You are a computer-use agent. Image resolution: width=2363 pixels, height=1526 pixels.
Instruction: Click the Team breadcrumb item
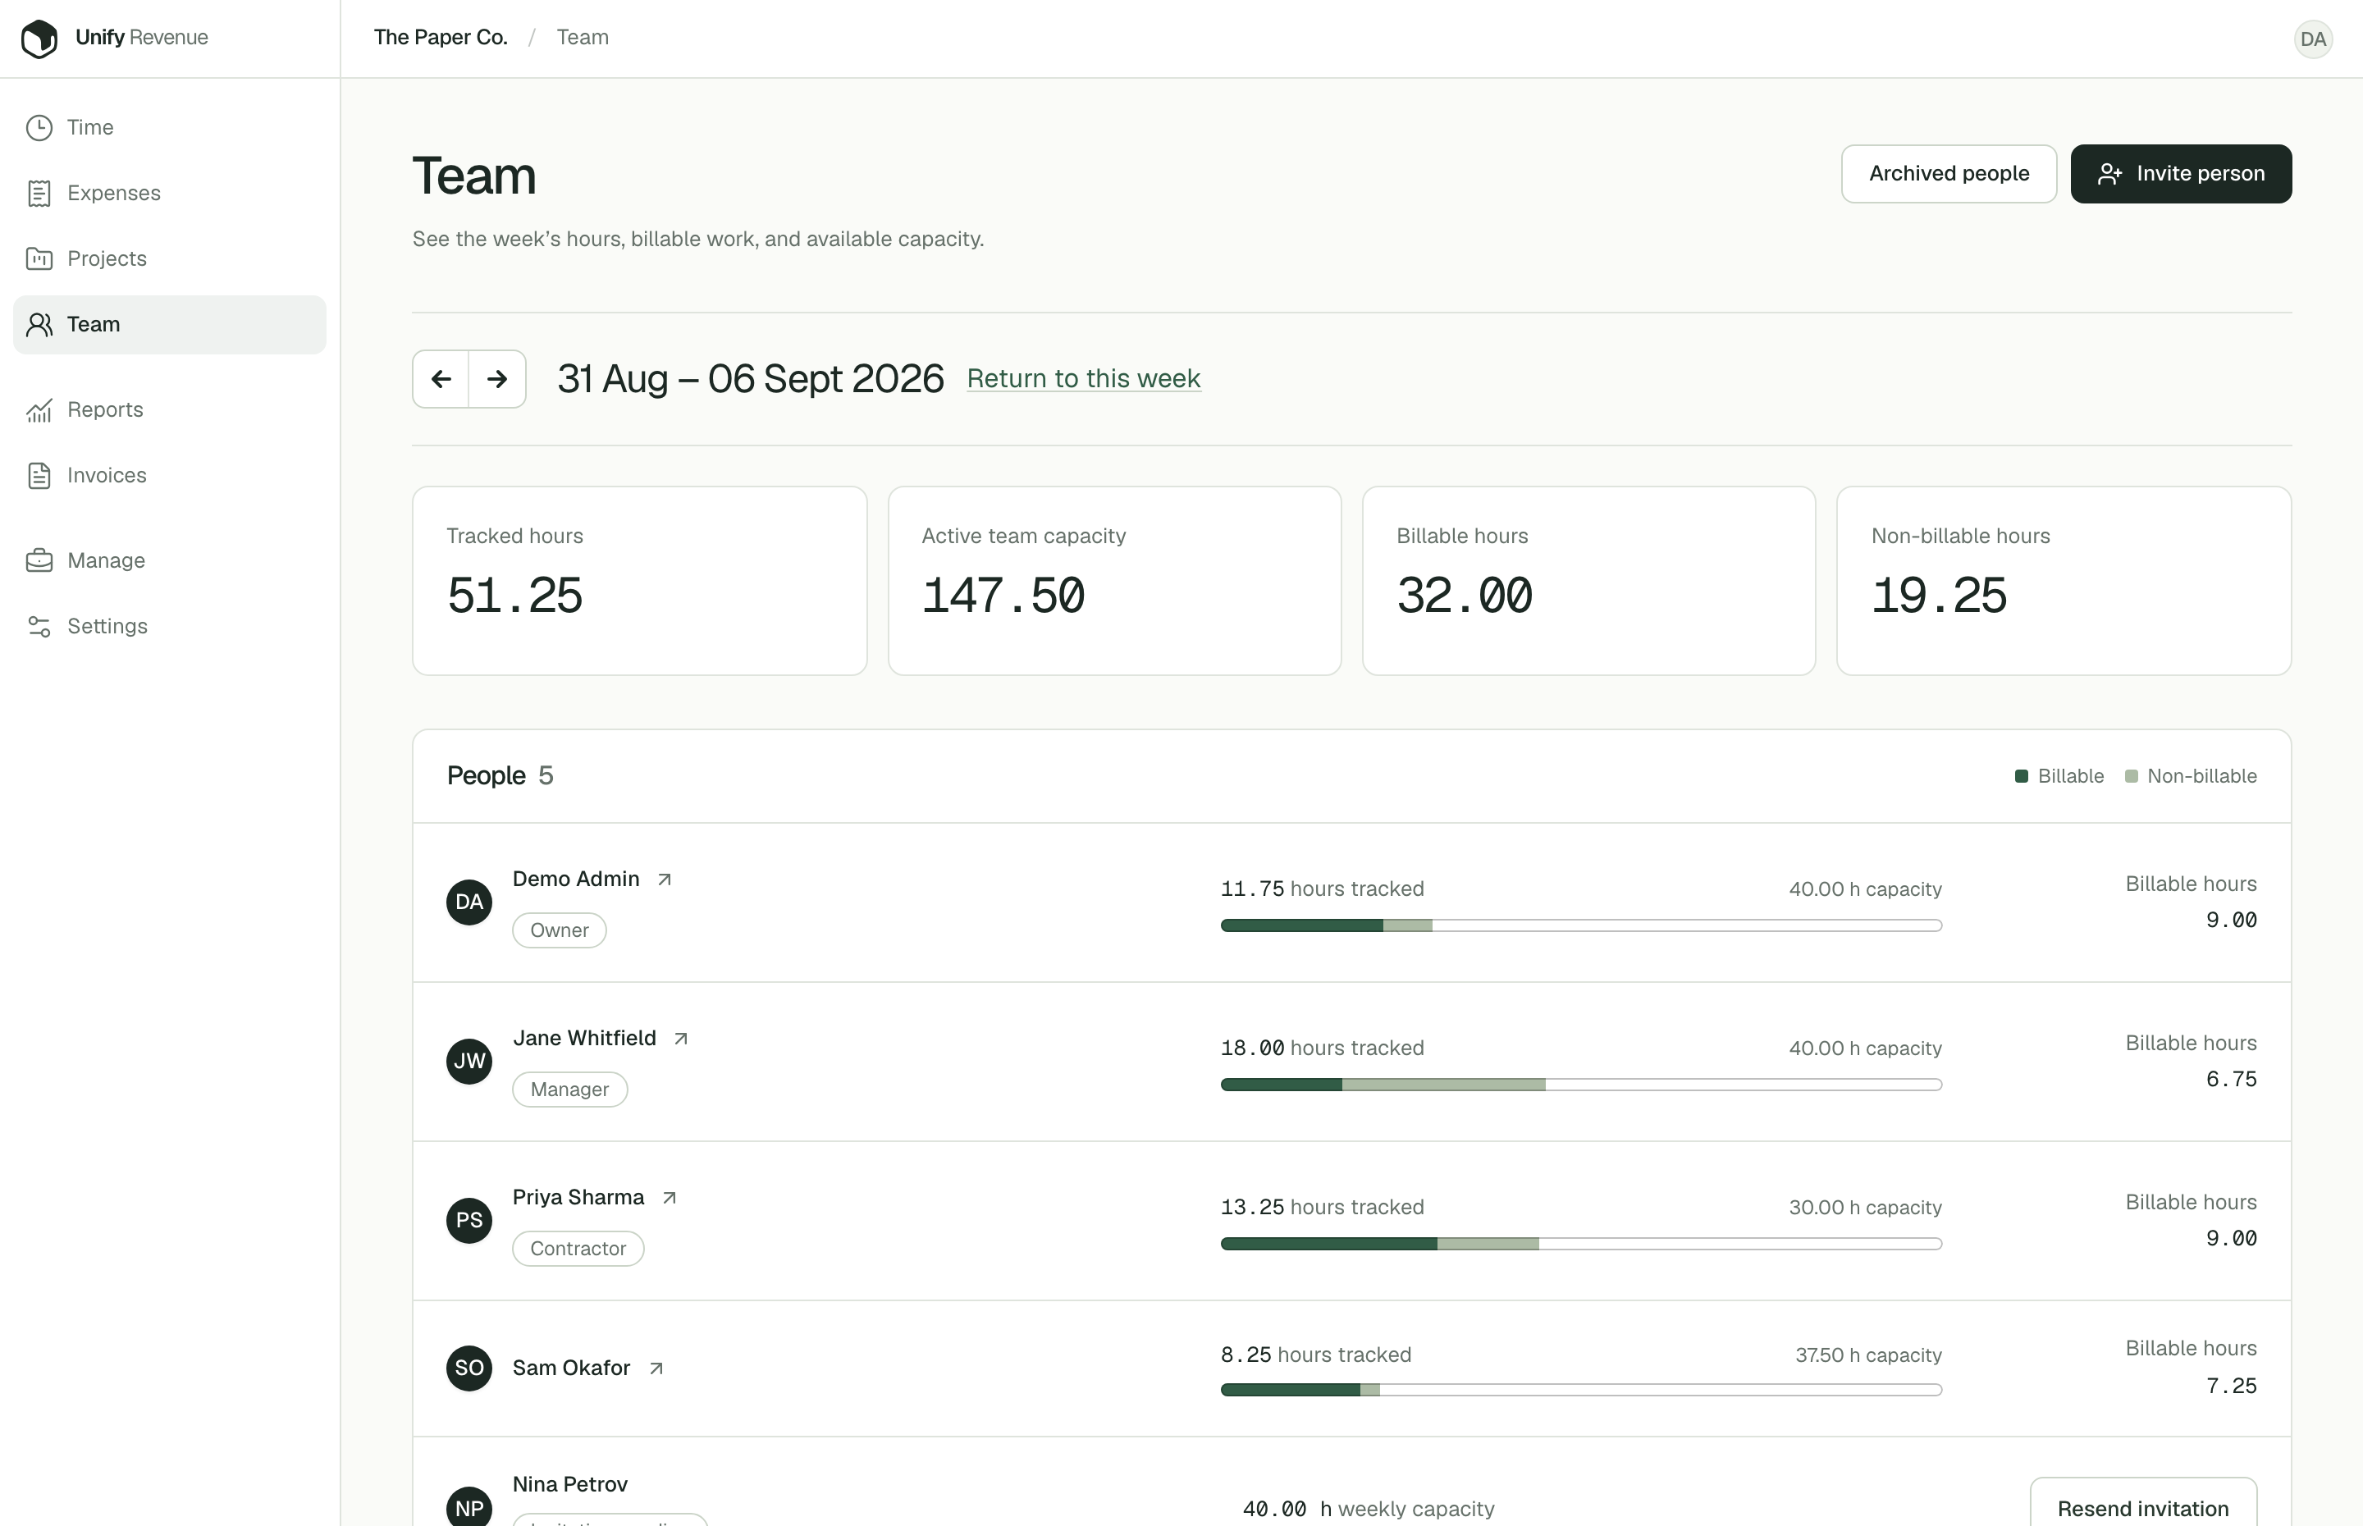(583, 38)
